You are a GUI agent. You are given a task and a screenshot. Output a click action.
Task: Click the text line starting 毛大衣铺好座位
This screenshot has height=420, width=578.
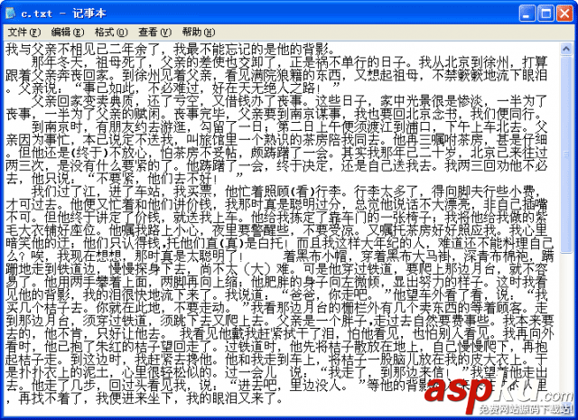point(276,229)
